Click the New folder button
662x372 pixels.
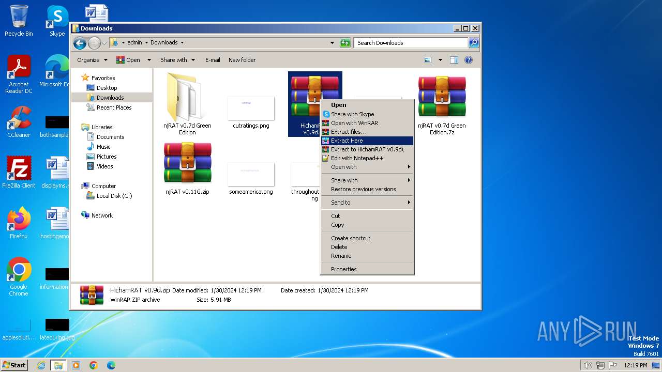coord(242,60)
